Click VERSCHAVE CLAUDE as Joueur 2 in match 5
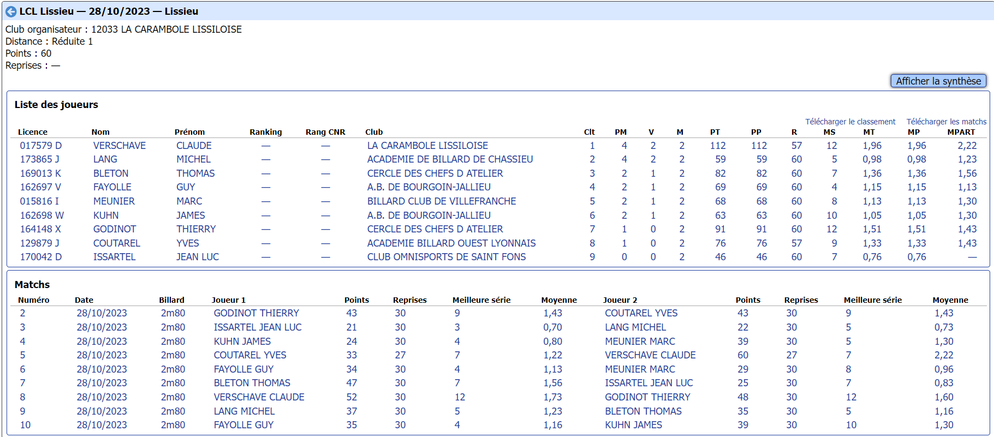994x437 pixels. coord(650,355)
